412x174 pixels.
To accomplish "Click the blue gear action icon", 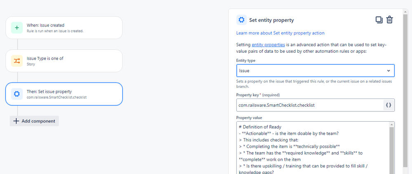I will 17,94.
